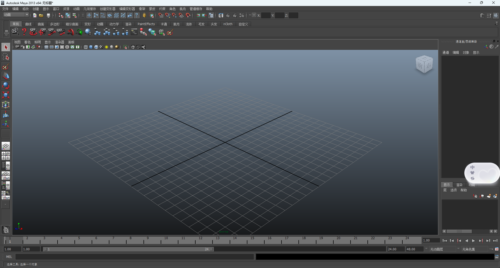500x268 pixels.
Task: Create a new empty display layer
Action: pos(489,197)
